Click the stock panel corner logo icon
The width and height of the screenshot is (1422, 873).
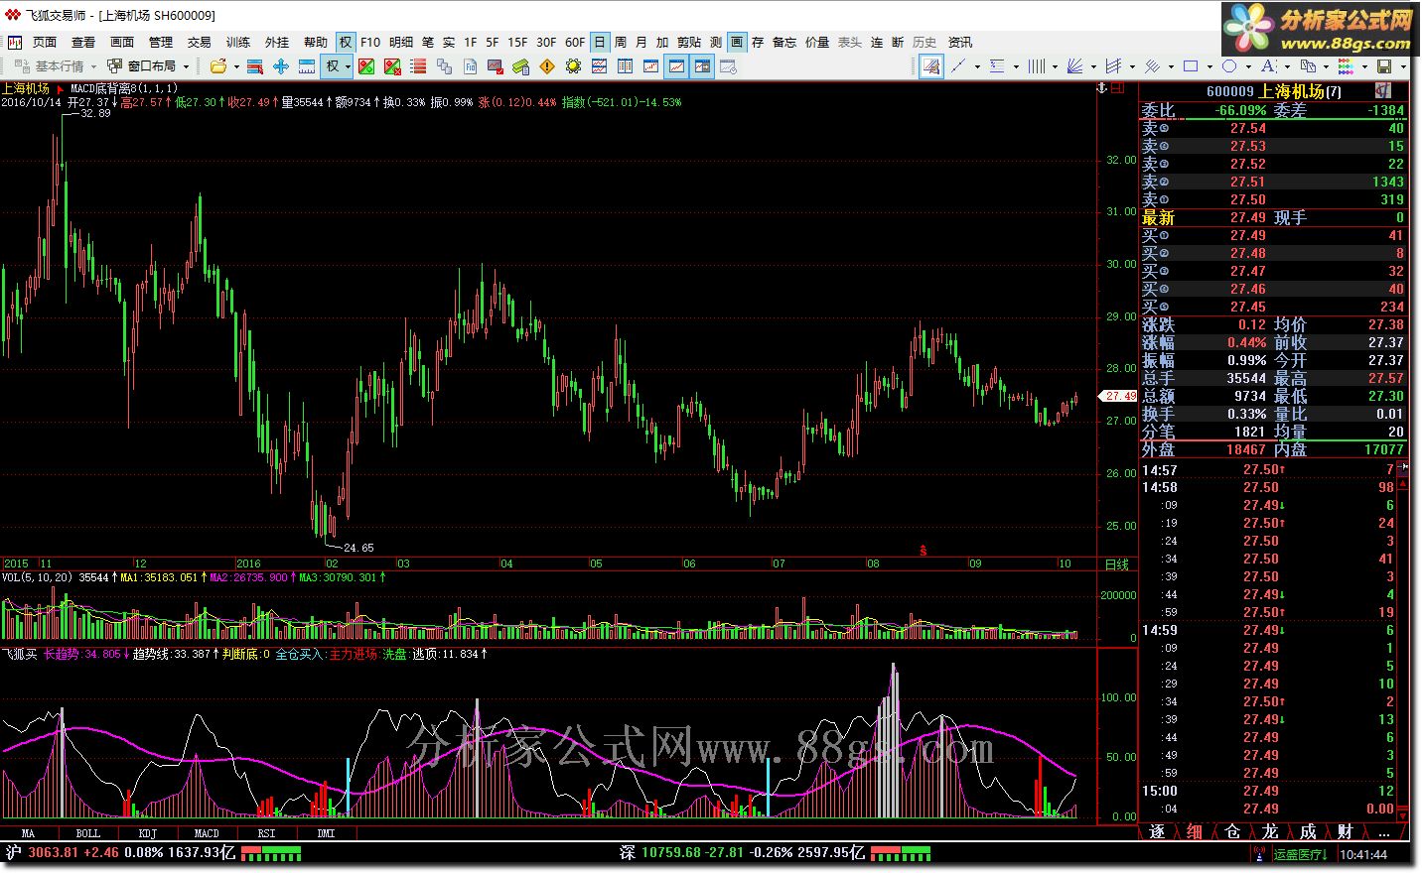(x=1383, y=90)
